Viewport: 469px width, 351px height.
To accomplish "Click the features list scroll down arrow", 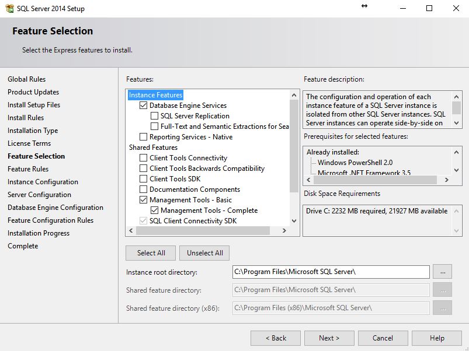I will click(x=294, y=221).
